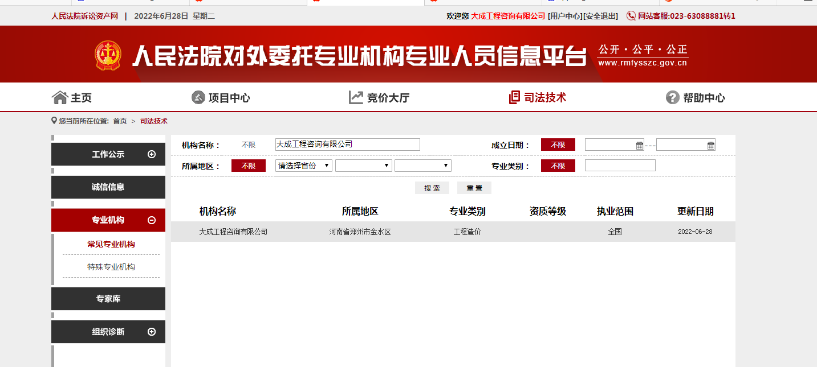
Task: Select 特殊专业机构 in the sidebar
Action: 111,267
